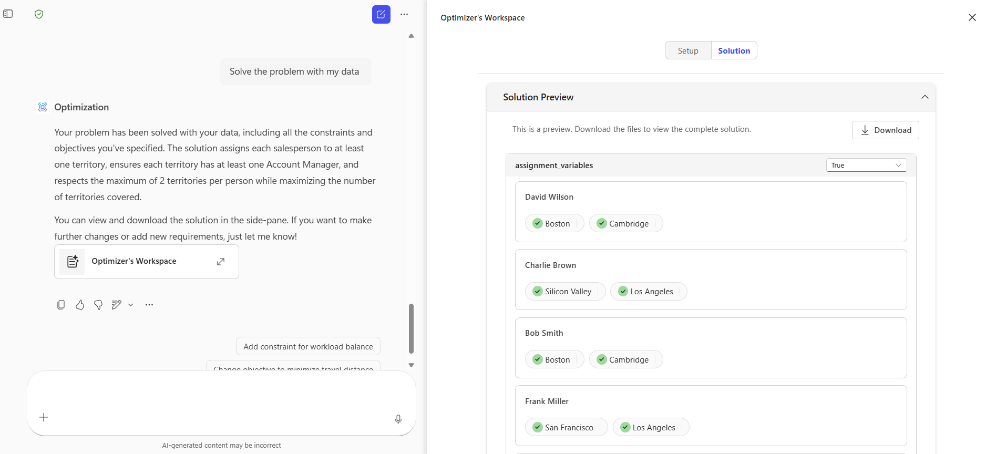This screenshot has width=986, height=454.
Task: Click the Bob Smith name label
Action: coord(544,333)
